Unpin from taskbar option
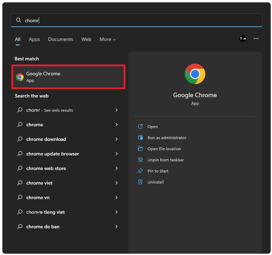This screenshot has width=272, height=255. tap(165, 160)
